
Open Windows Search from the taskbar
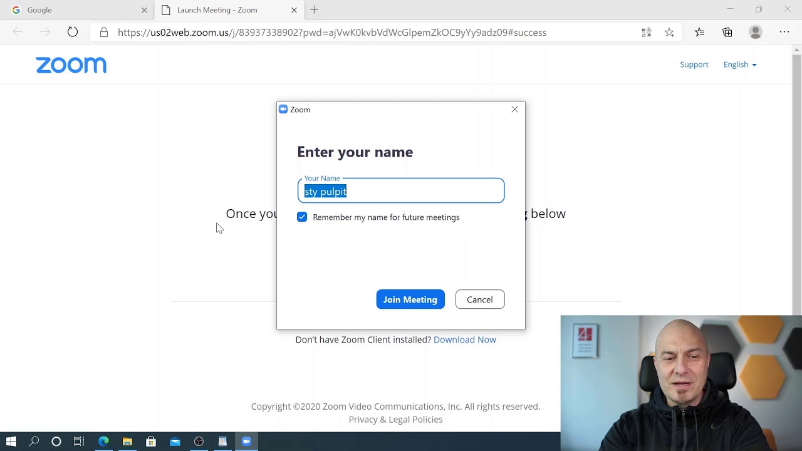click(34, 442)
